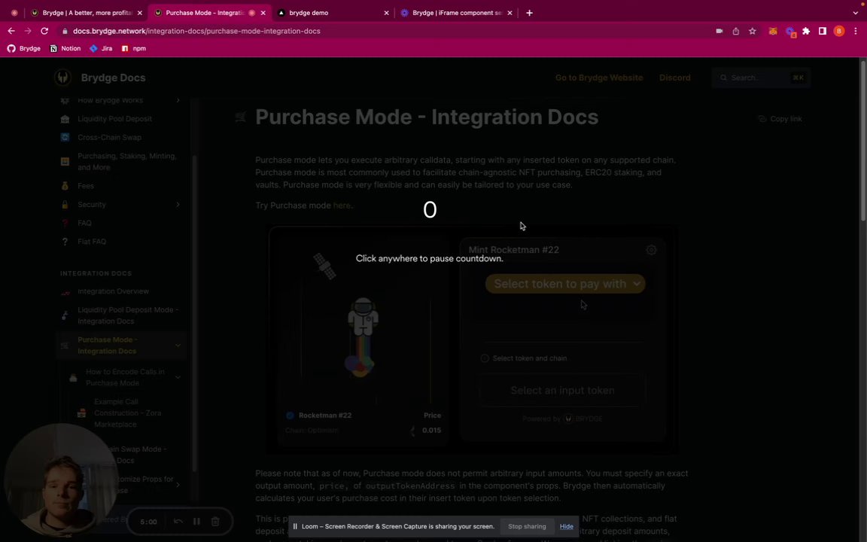Switch to 'Brydge | iFrame component' tab
Viewport: 867px width, 542px height.
[x=457, y=13]
